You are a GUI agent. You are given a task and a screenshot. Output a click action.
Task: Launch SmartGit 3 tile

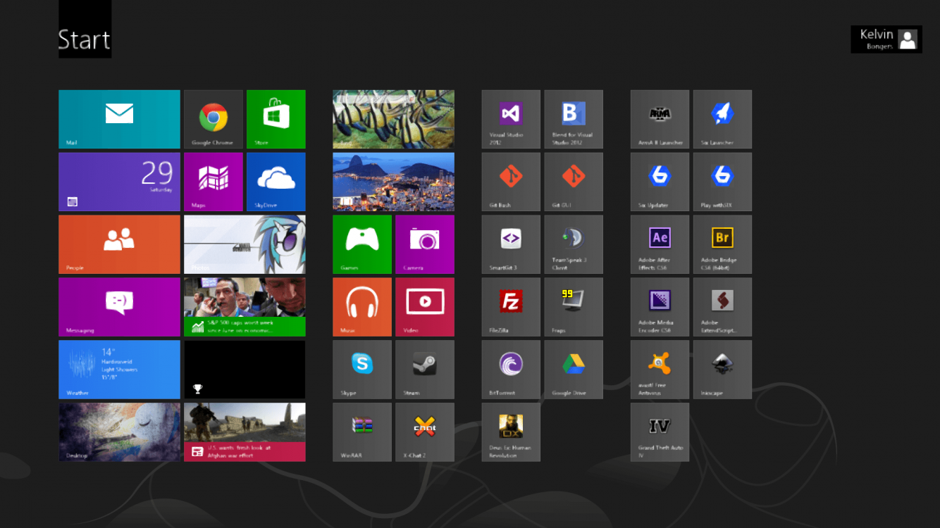point(511,244)
